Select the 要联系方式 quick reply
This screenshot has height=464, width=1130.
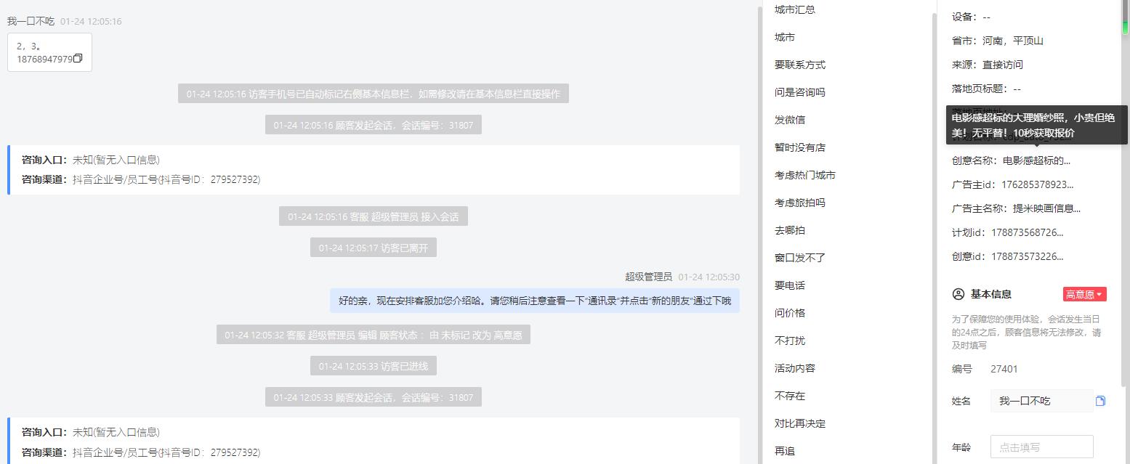tap(800, 65)
